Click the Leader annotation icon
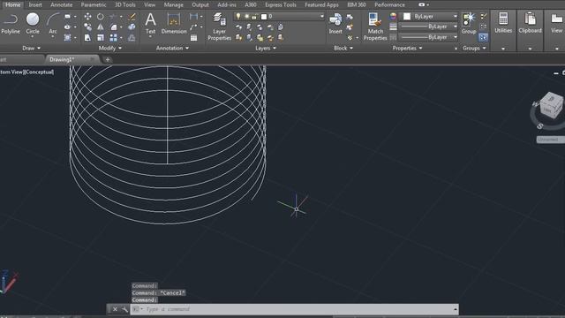Viewport: 565px width, 318px height. click(193, 27)
